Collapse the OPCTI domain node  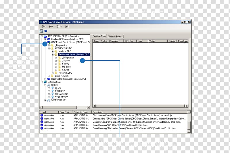[45, 85]
